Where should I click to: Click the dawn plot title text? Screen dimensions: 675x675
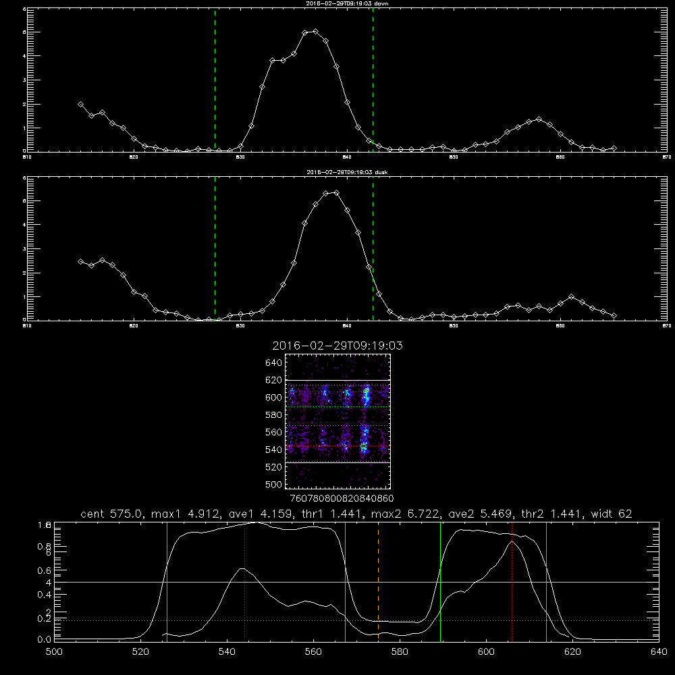click(347, 3)
